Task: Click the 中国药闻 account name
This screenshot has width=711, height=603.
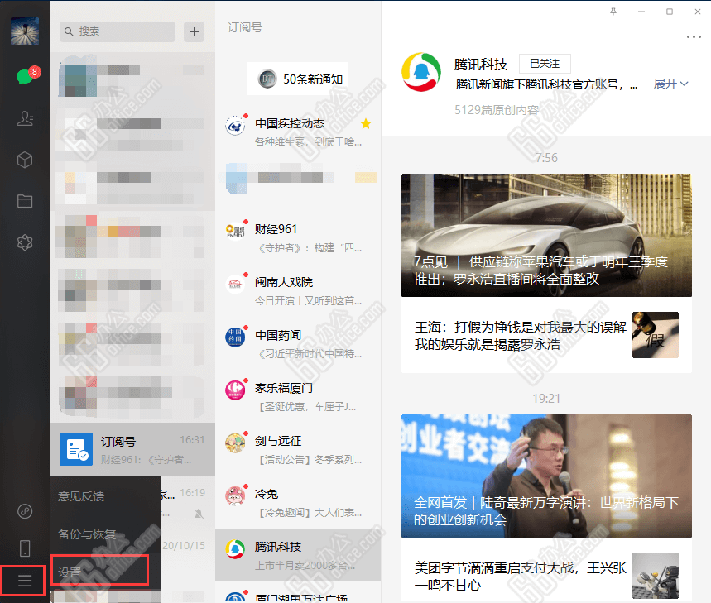Action: tap(278, 335)
